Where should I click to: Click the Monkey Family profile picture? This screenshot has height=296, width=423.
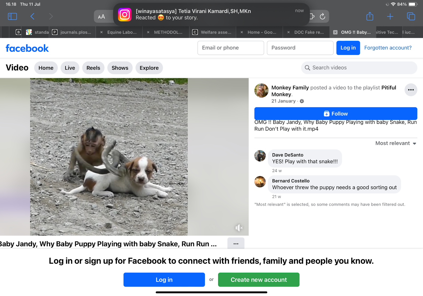tap(261, 91)
